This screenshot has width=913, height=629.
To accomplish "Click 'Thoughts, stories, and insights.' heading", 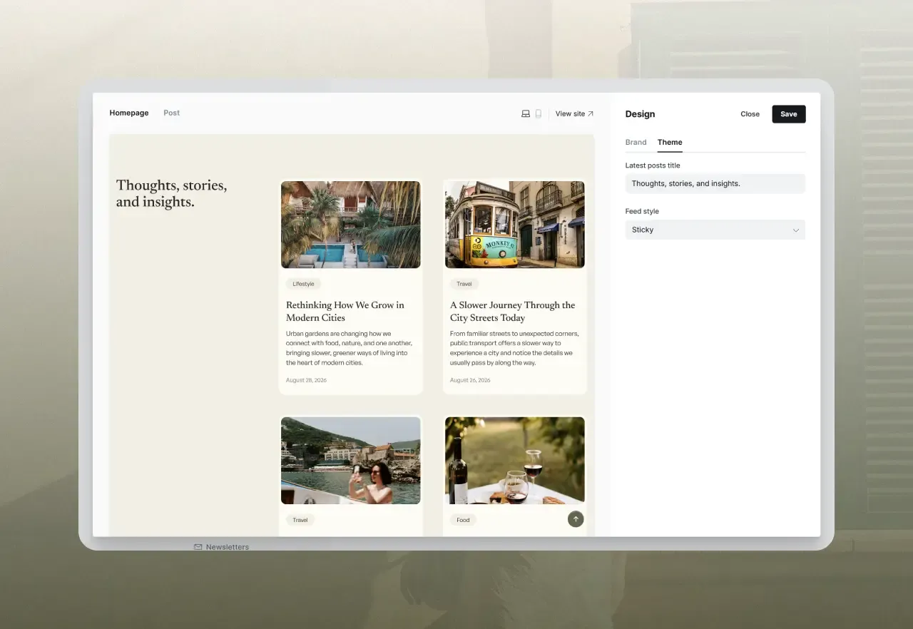I will [172, 194].
